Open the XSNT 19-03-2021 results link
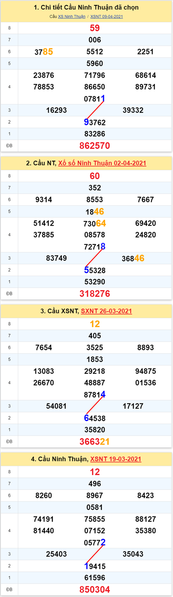 [x=116, y=459]
